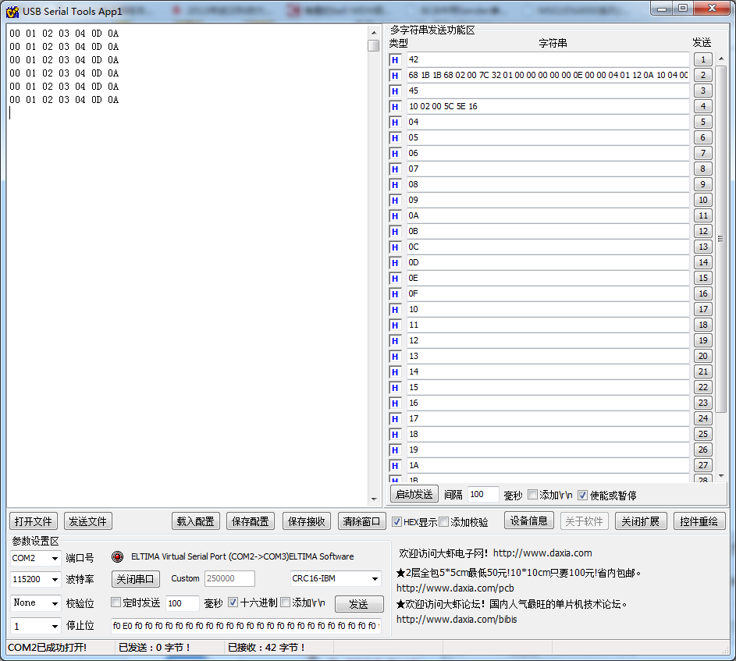Toggle the H type icon for string 13

click(x=395, y=357)
